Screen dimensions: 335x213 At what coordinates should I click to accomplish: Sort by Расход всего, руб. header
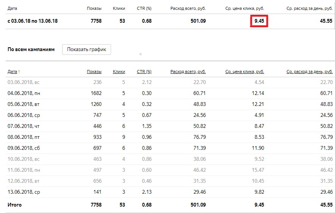point(188,72)
